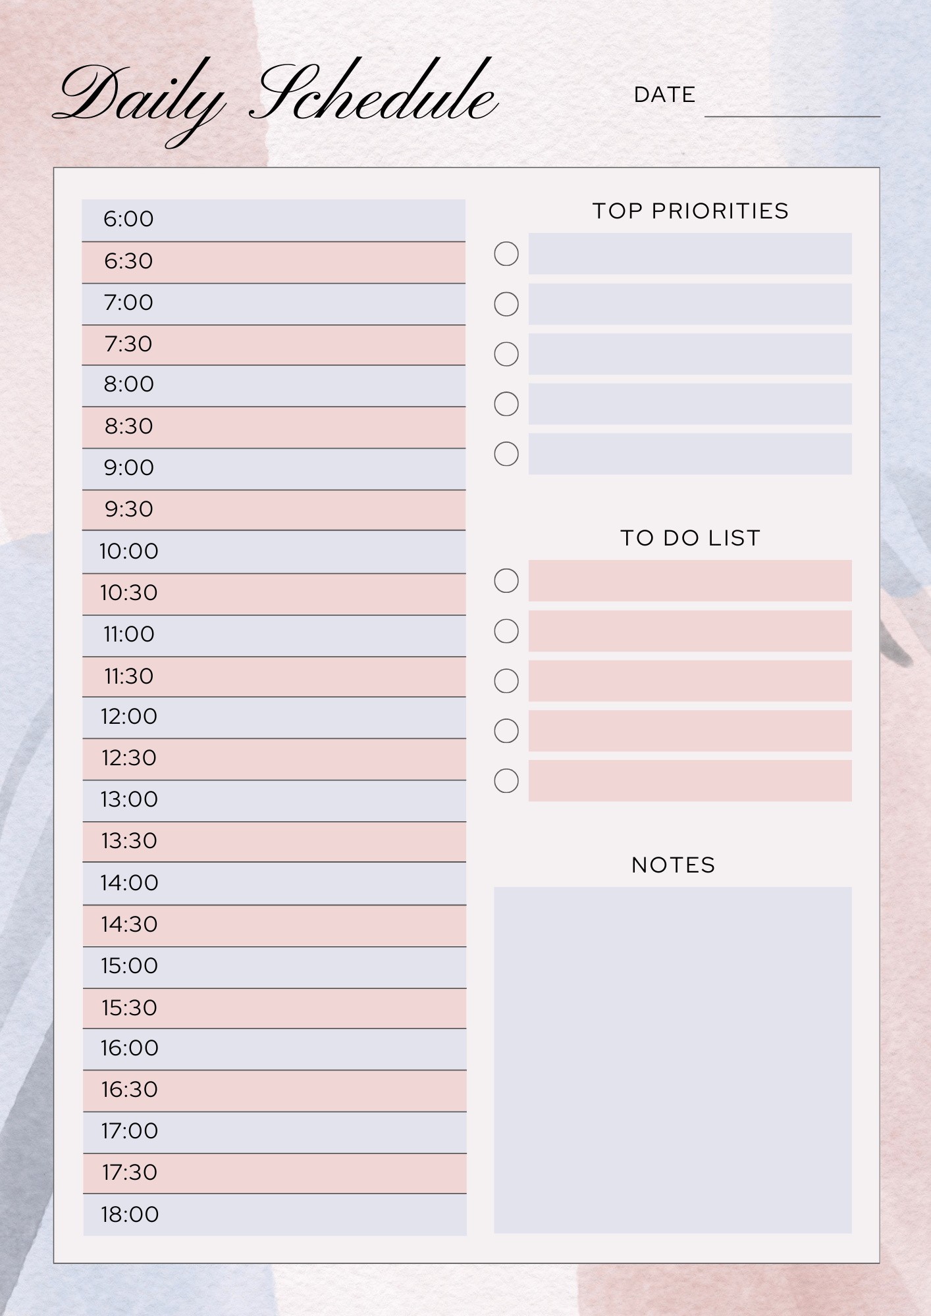Select the 18:00 schedule row
931x1316 pixels.
275,1215
